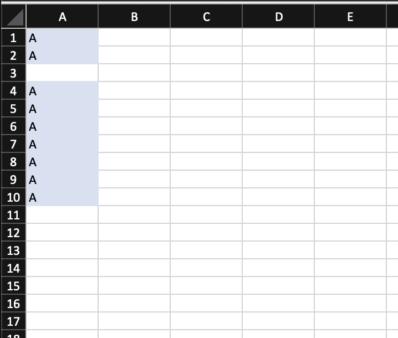Viewport: 398px width, 338px height.
Task: Select row 14 header
Action: pos(13,268)
